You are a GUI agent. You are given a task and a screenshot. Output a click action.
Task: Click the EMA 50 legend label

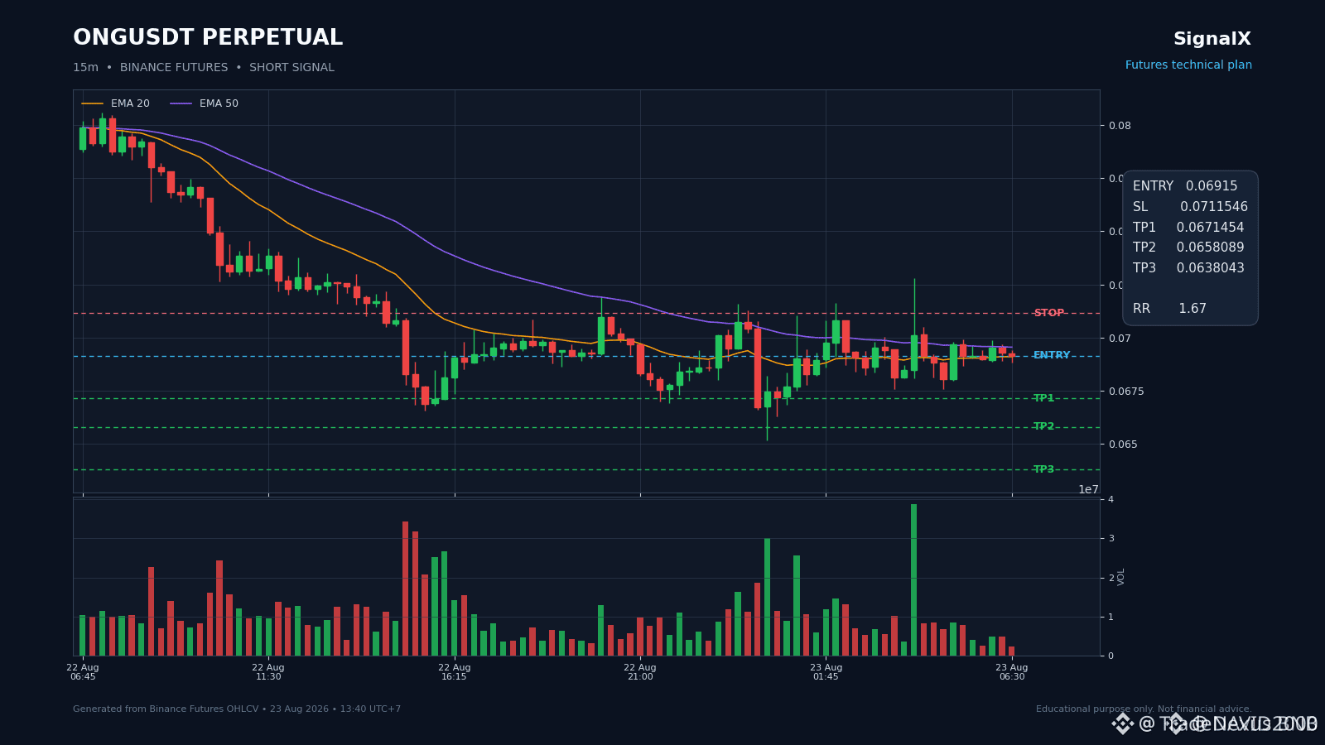coord(219,103)
